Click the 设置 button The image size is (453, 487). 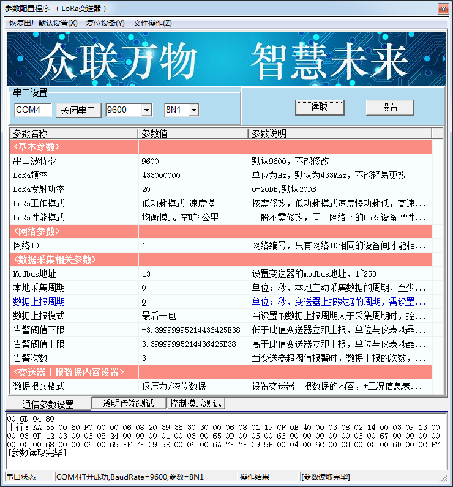[389, 108]
